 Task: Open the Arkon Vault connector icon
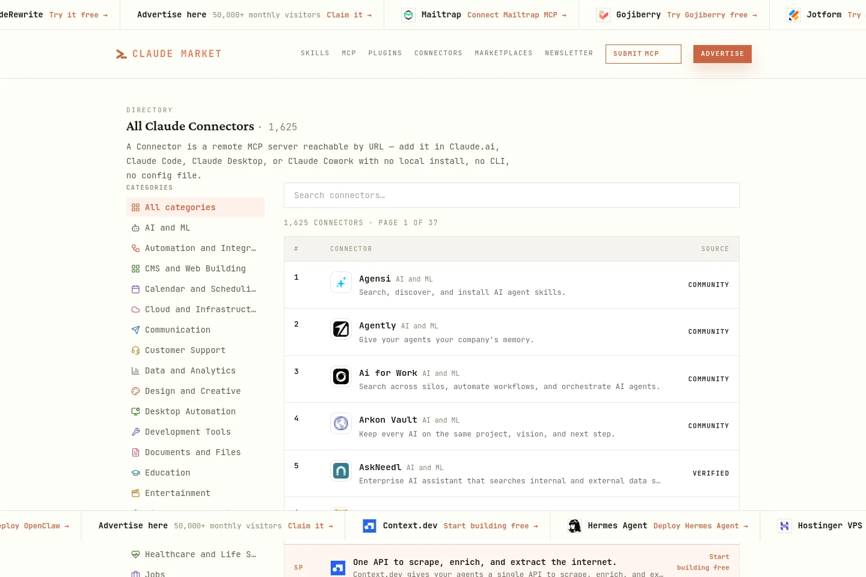[x=341, y=423]
